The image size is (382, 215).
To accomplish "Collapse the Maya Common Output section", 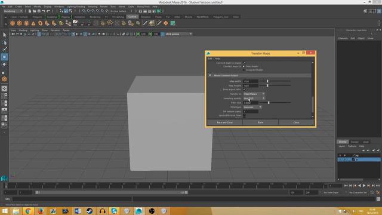I will [210, 76].
